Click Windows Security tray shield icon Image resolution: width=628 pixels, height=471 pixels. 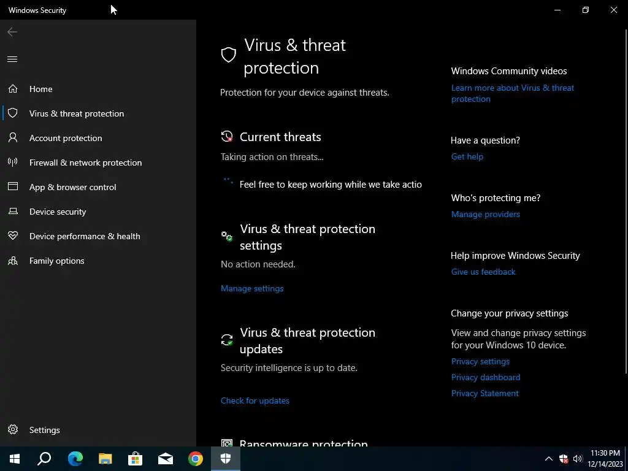pos(564,459)
